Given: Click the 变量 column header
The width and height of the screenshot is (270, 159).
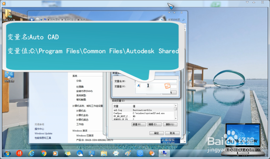Looking at the screenshot, I should click(x=122, y=106).
